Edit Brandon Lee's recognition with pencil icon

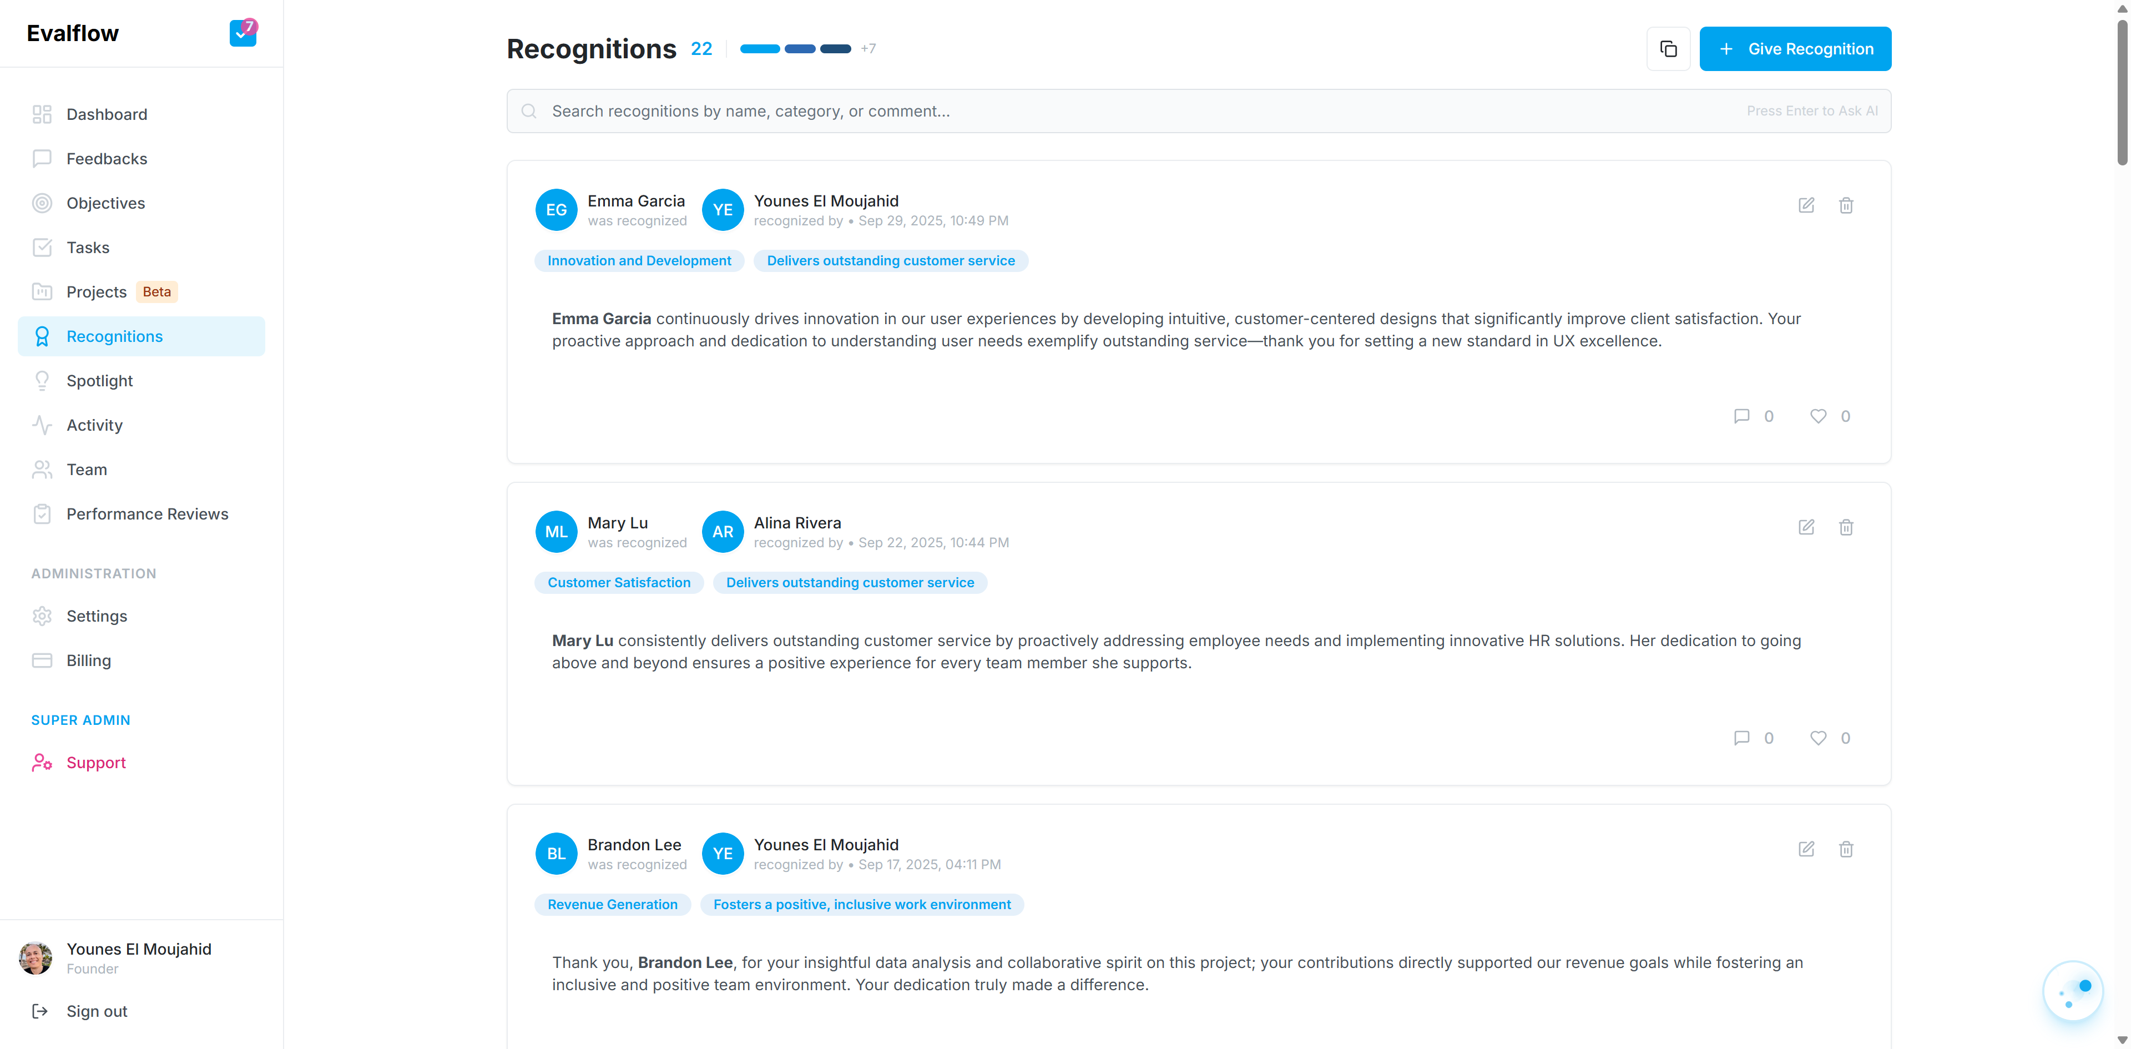click(x=1806, y=849)
